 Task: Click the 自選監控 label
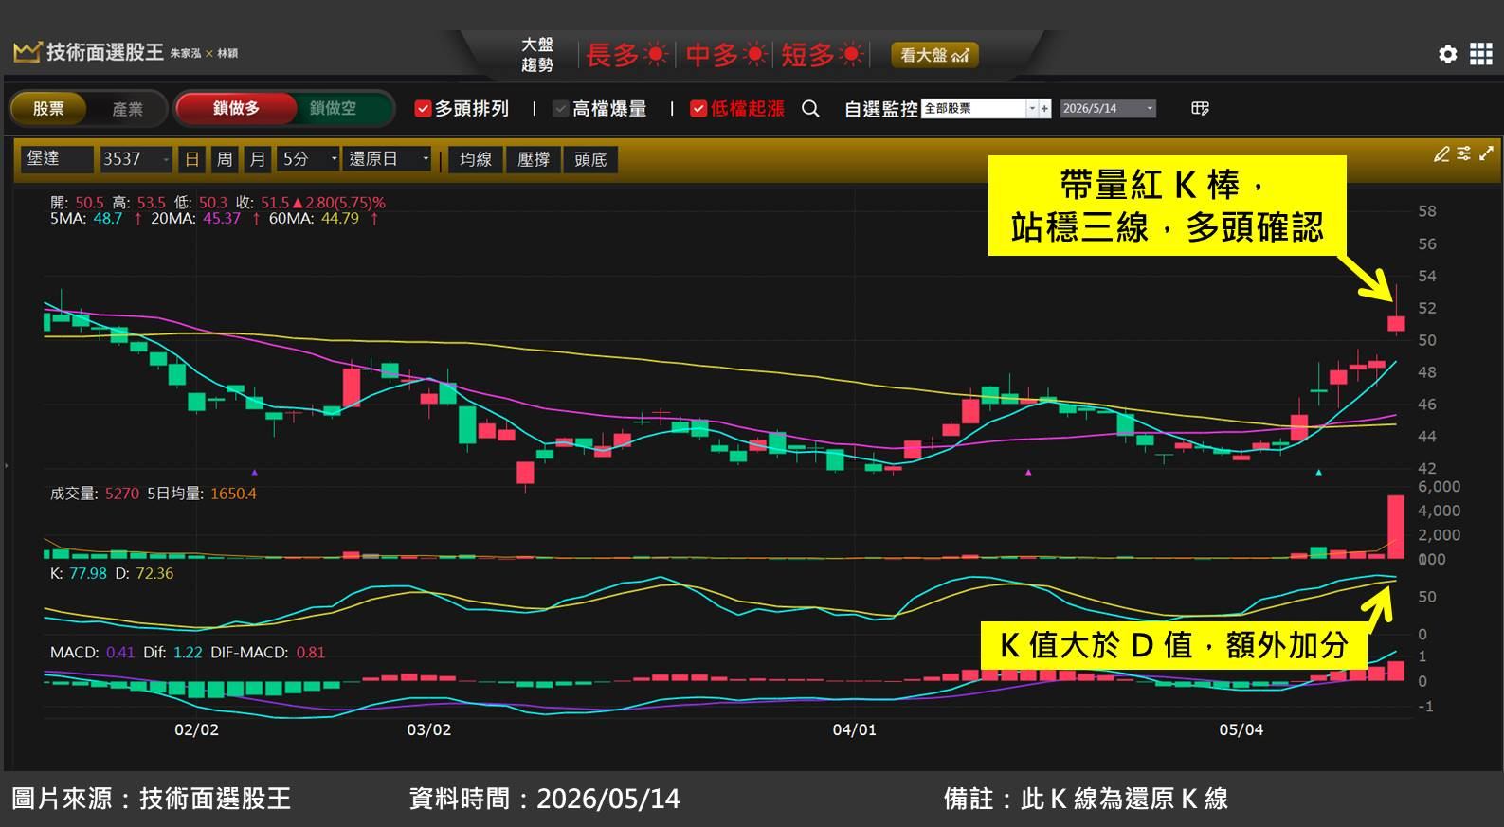[880, 109]
